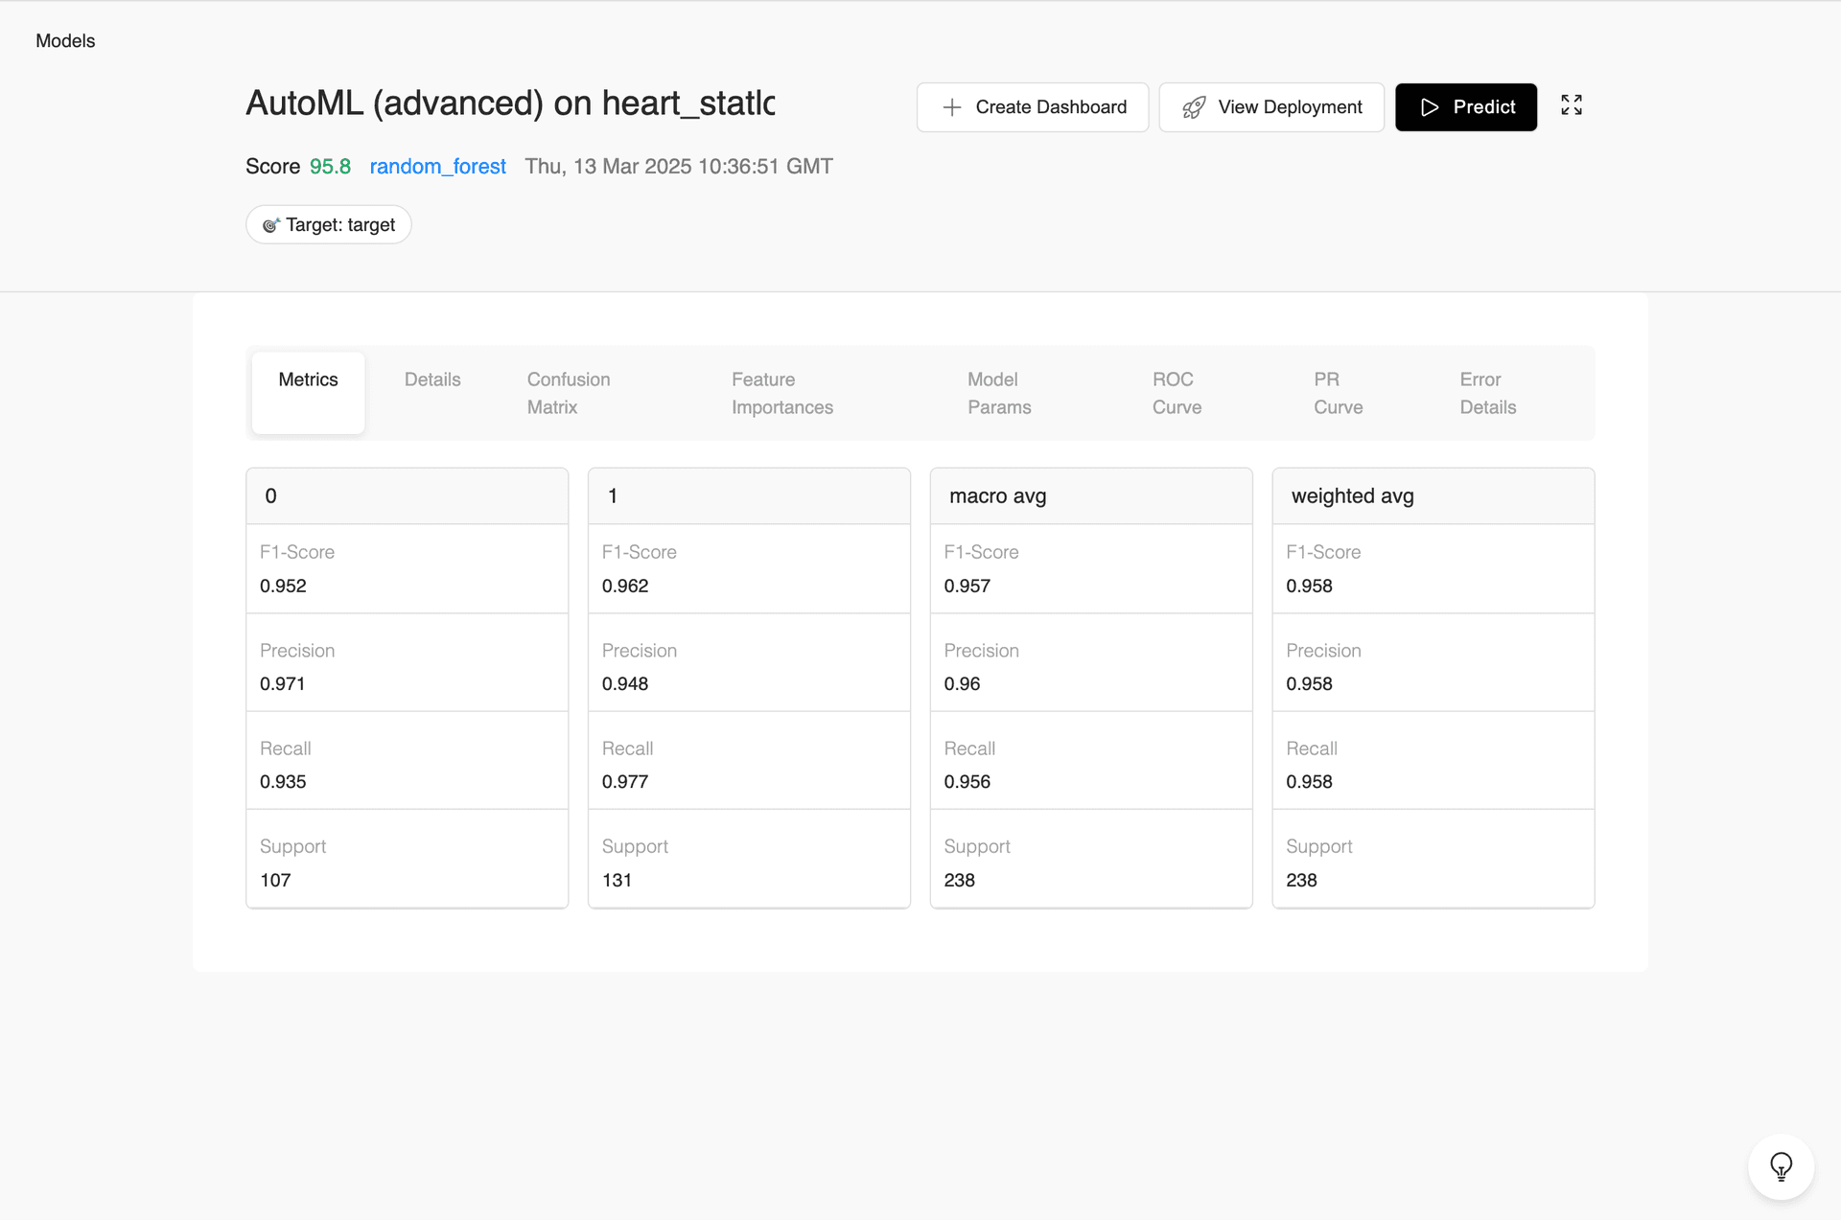Click the rocket icon in View Deployment
This screenshot has width=1841, height=1220.
[x=1194, y=107]
